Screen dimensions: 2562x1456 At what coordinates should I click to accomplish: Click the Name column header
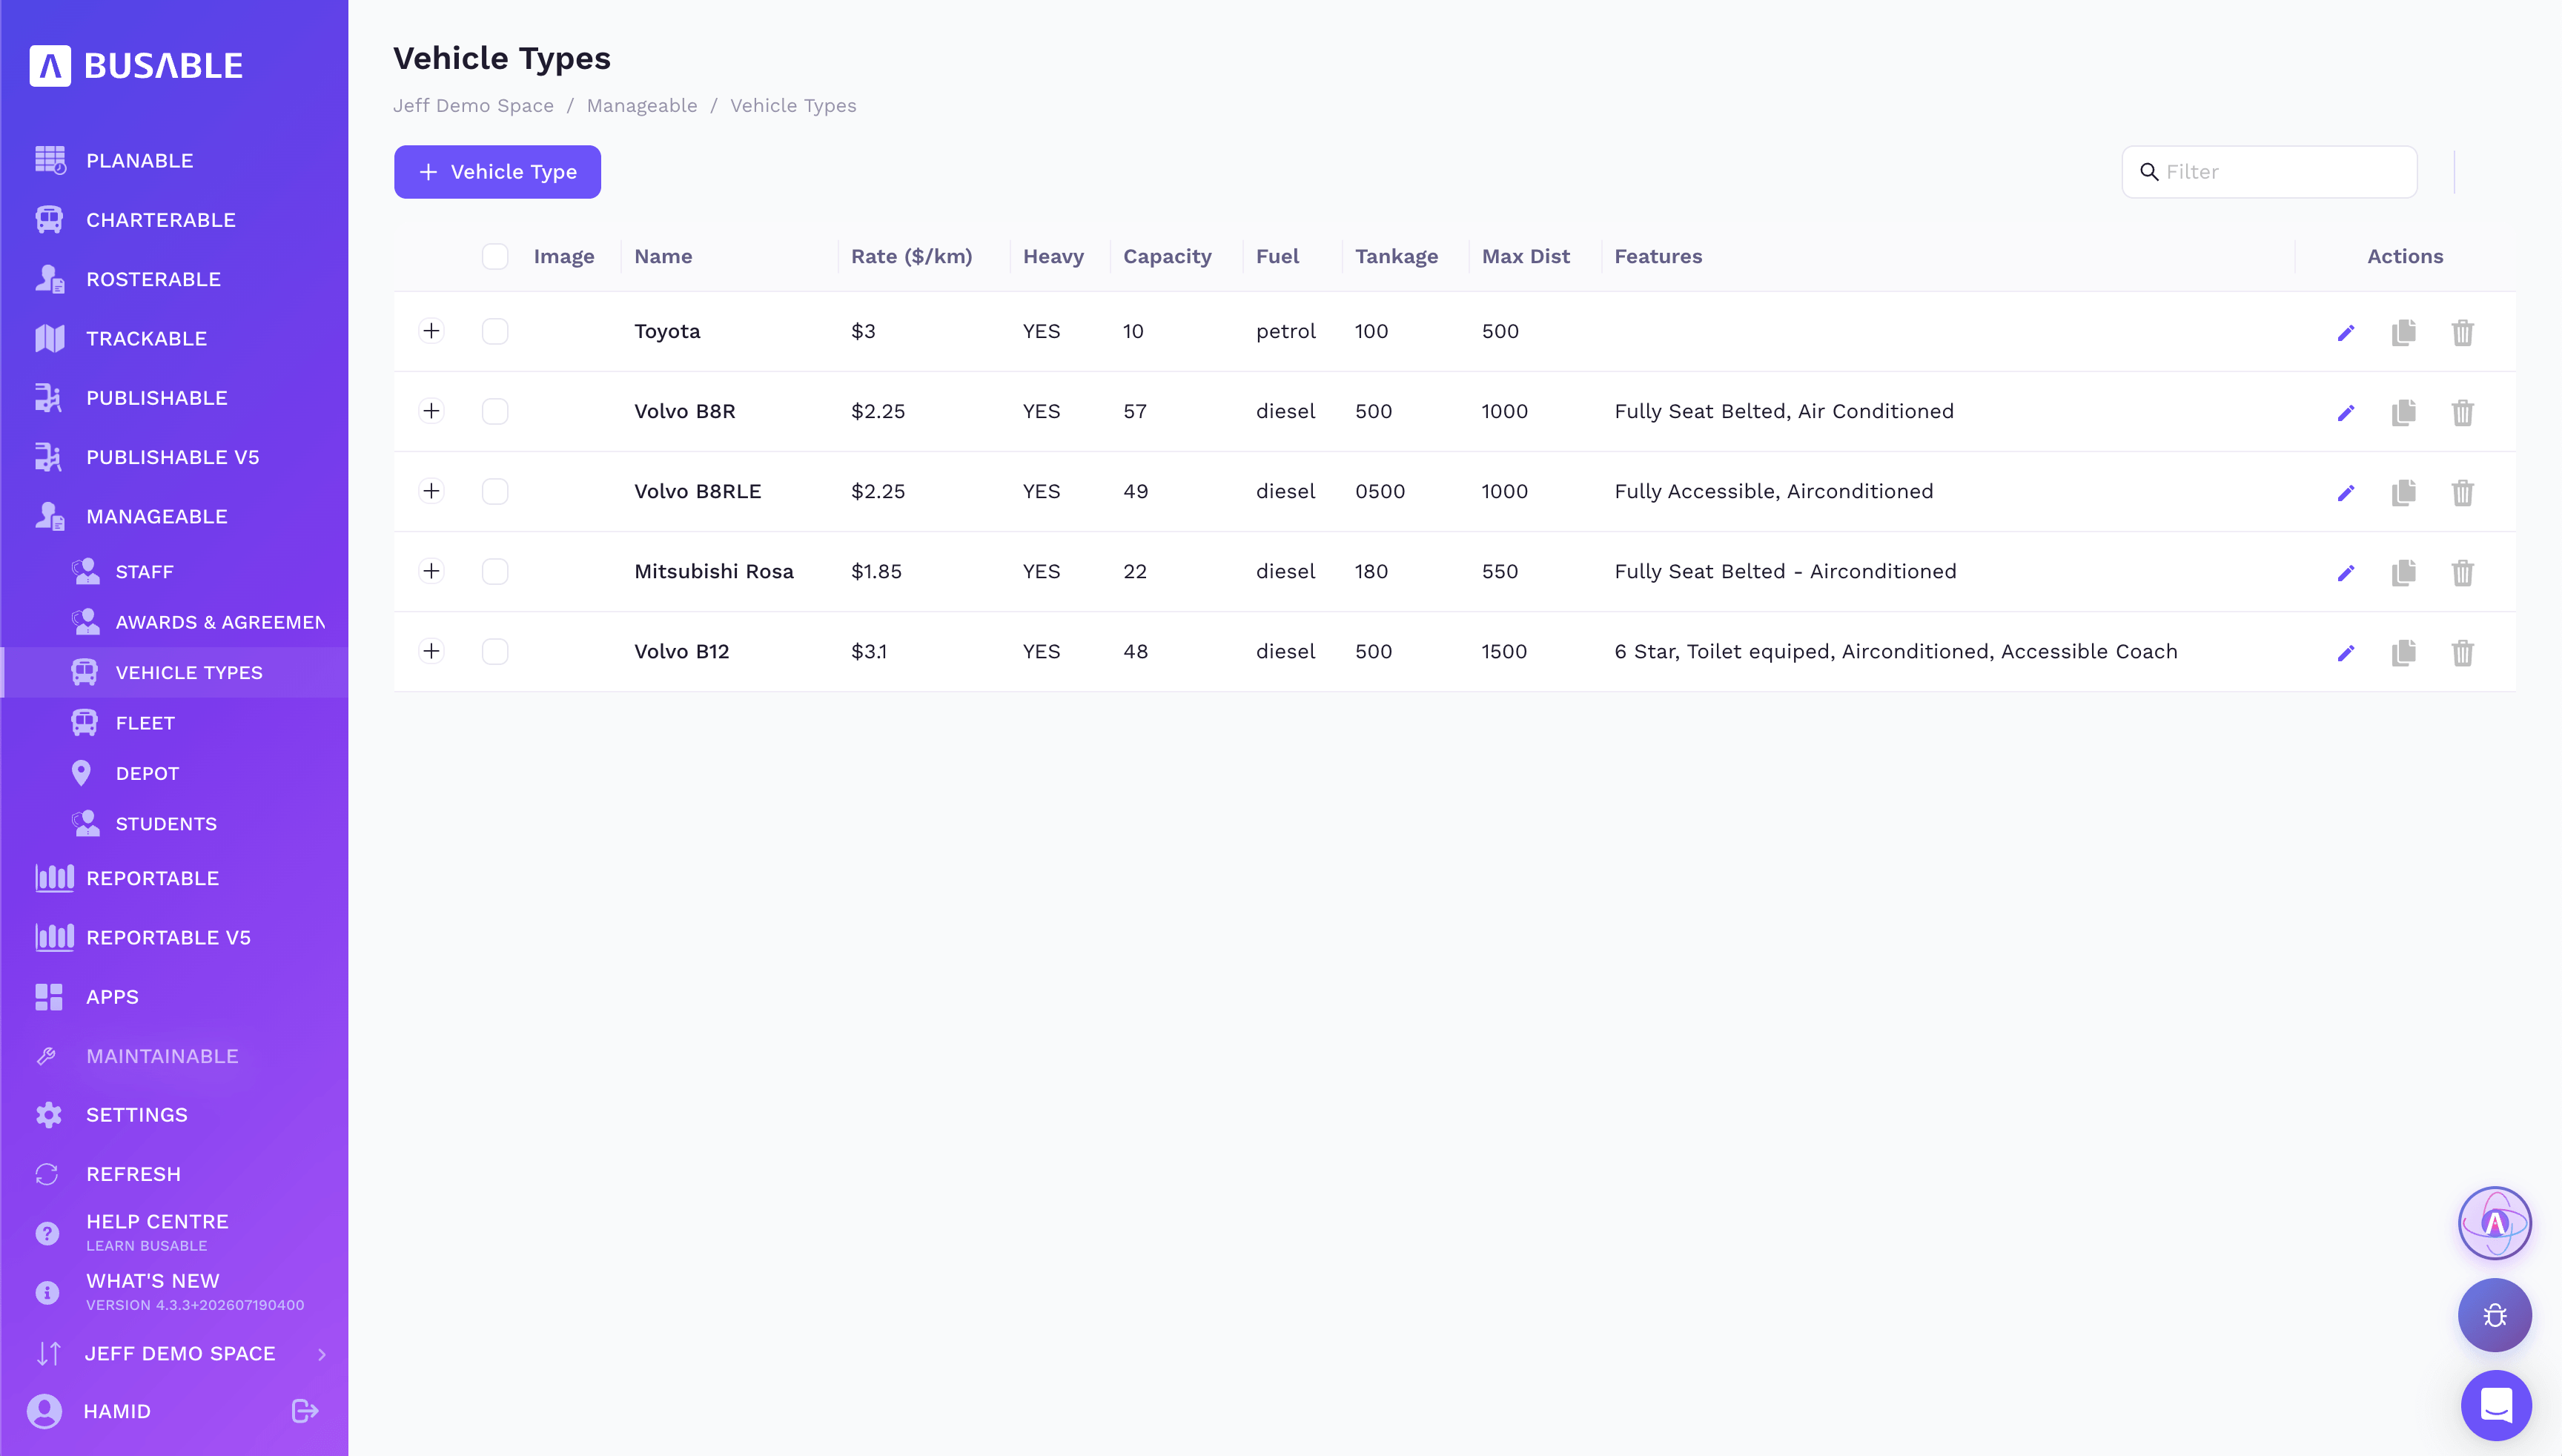[x=663, y=257]
